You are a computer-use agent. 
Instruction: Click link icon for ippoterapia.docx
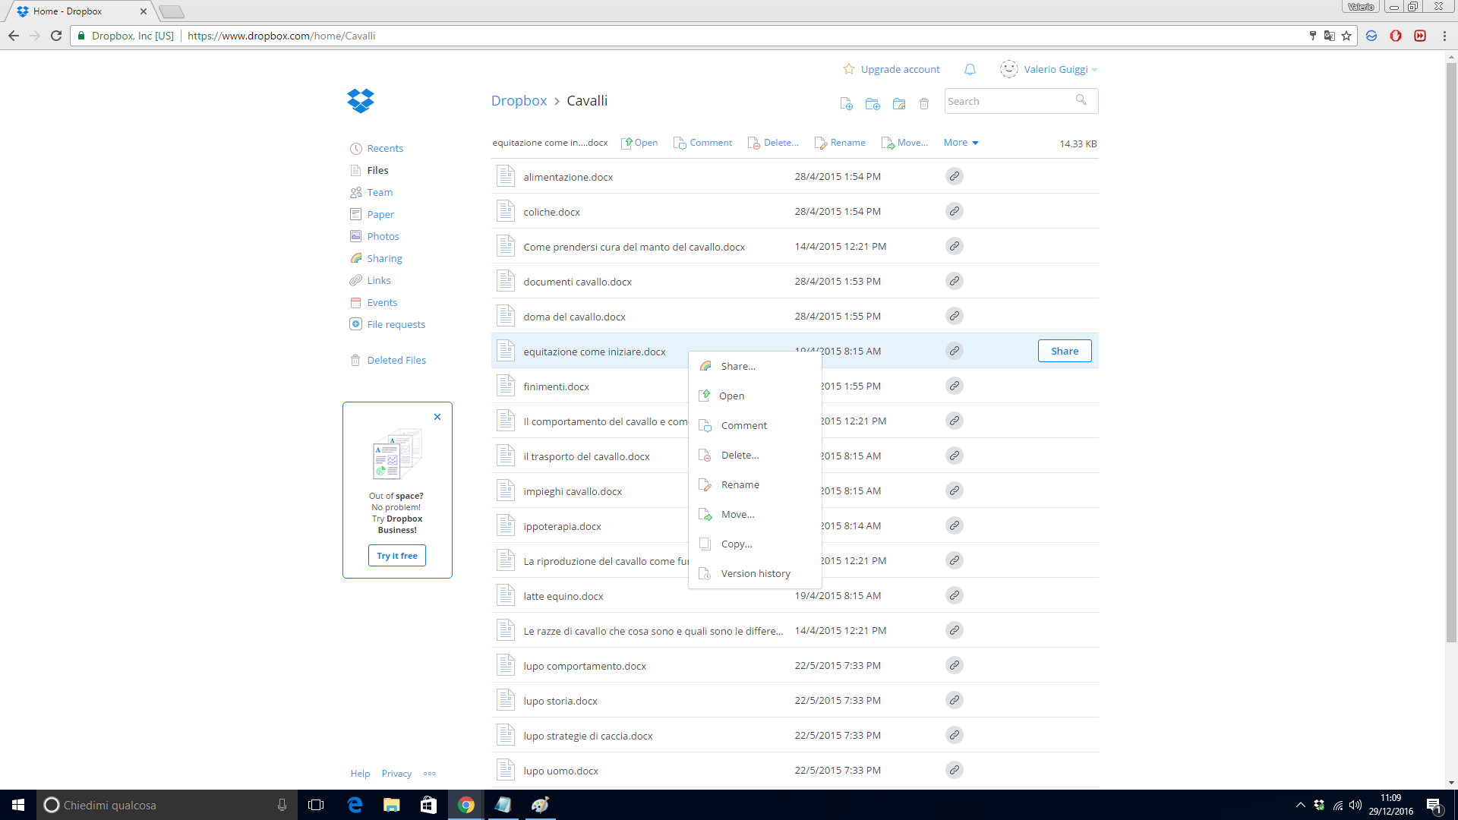pos(955,525)
